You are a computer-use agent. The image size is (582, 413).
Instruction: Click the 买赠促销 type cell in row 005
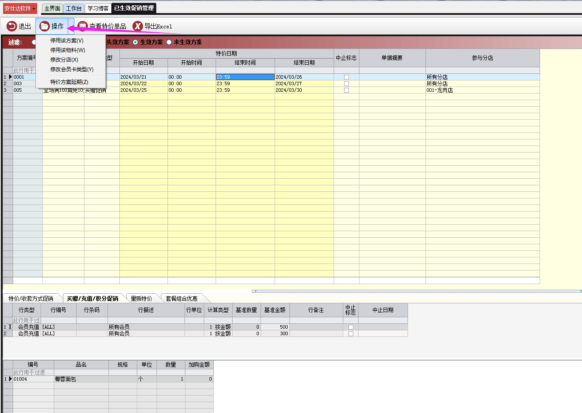pyautogui.click(x=102, y=90)
